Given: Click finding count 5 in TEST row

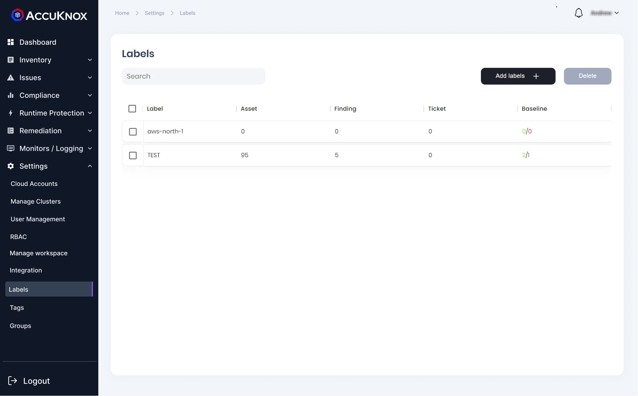Looking at the screenshot, I should click(336, 155).
